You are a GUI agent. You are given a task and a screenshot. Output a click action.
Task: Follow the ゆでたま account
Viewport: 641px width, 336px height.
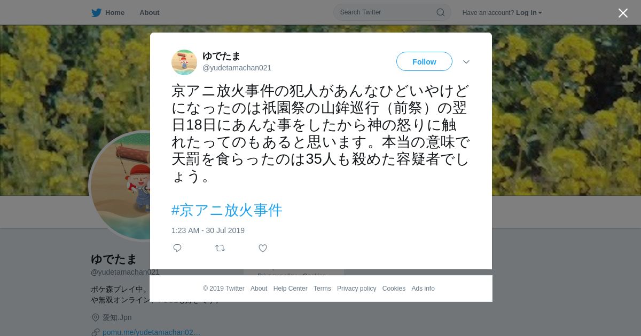pos(424,62)
